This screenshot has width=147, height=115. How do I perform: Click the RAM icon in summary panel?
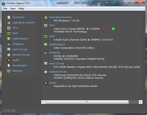46,37
